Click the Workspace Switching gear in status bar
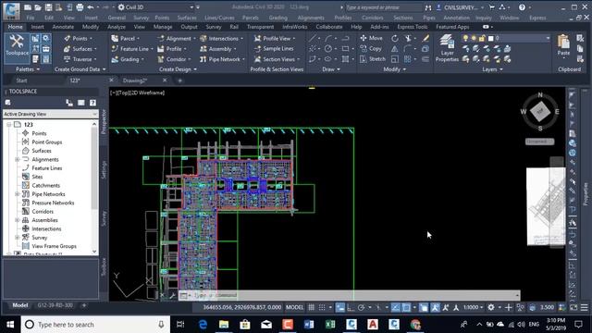Viewport: 592px width, 333px height. pos(491,308)
